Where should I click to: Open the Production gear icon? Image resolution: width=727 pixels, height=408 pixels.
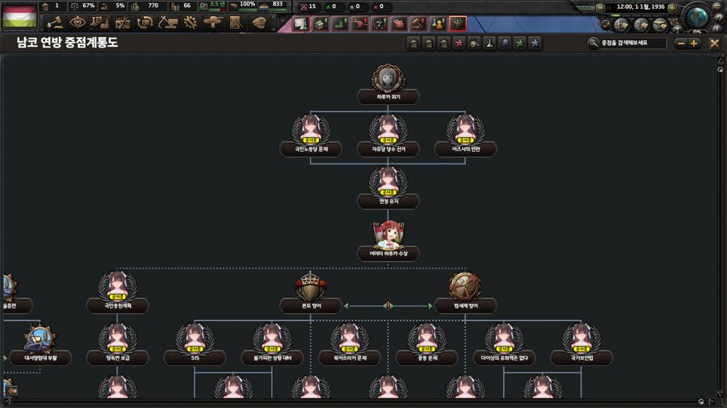pos(191,23)
